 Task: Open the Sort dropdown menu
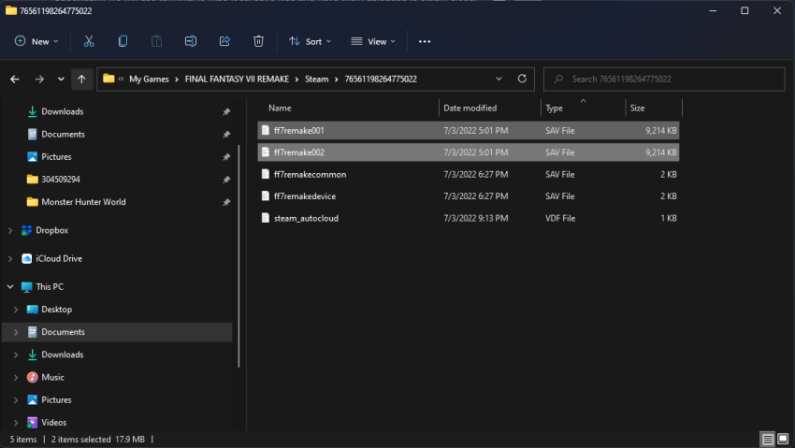pos(311,41)
